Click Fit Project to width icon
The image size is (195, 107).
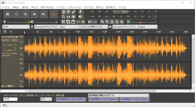[117, 22]
